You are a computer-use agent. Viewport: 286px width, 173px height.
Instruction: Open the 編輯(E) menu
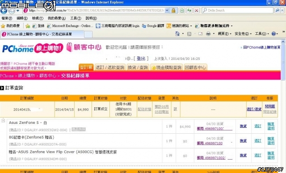[22, 18]
